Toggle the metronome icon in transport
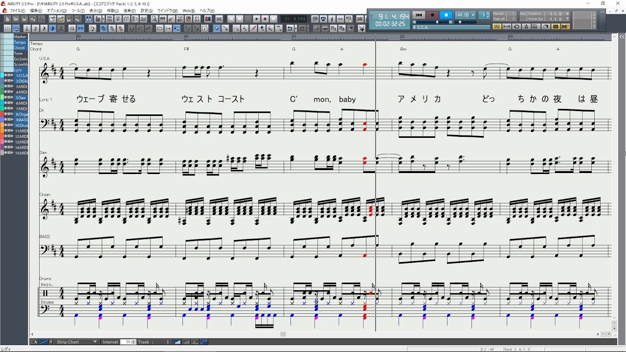626x352 pixels. (526, 26)
